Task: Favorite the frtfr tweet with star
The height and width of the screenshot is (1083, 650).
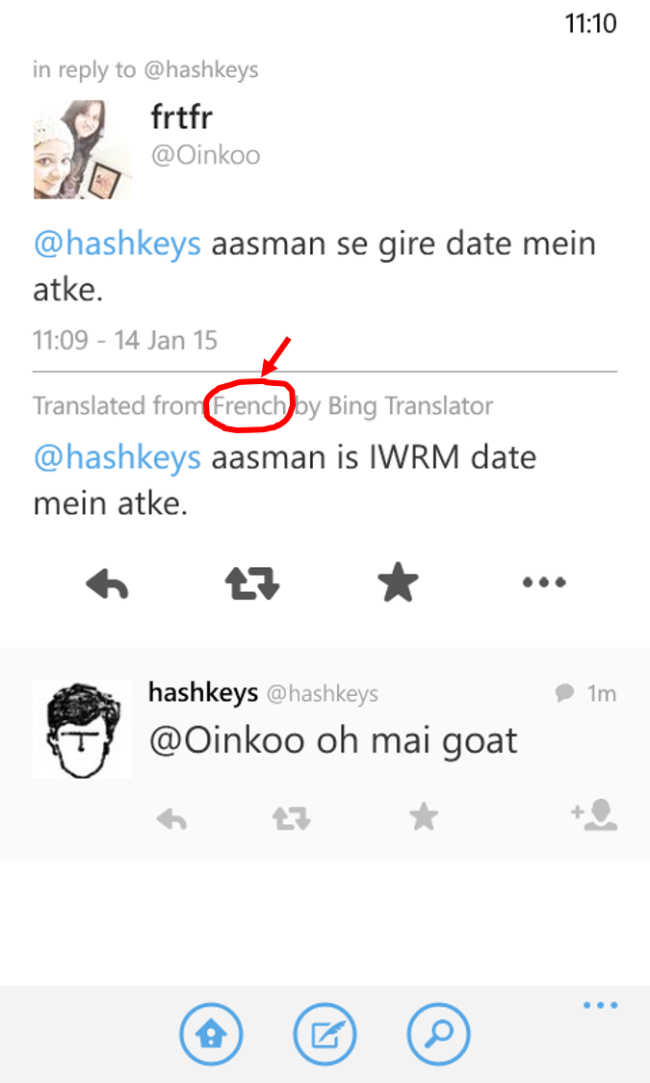Action: pyautogui.click(x=399, y=582)
